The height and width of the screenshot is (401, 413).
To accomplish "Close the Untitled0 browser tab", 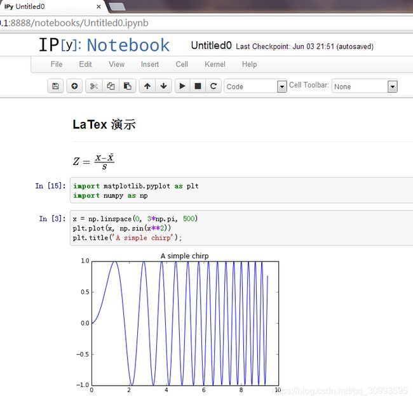I will 98,6.
